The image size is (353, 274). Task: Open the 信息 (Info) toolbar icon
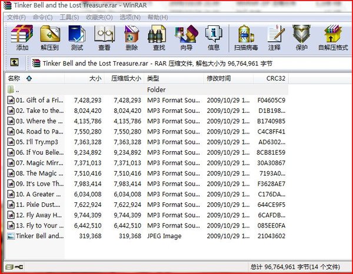(x=214, y=34)
